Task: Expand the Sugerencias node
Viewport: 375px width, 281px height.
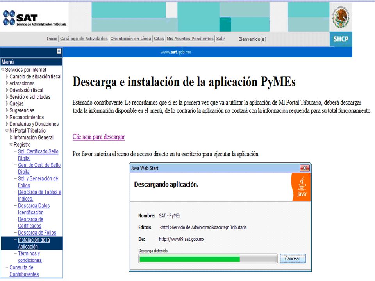Action: click(7, 110)
